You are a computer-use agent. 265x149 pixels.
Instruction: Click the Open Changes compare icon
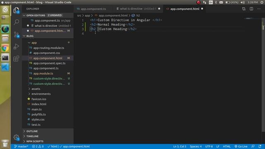click(244, 9)
